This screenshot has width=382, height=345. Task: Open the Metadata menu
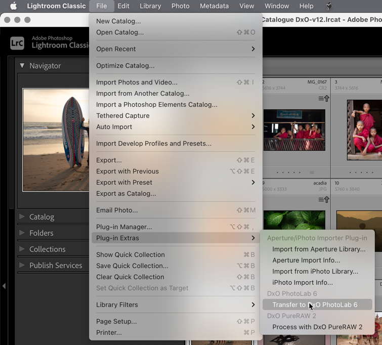click(x=214, y=6)
